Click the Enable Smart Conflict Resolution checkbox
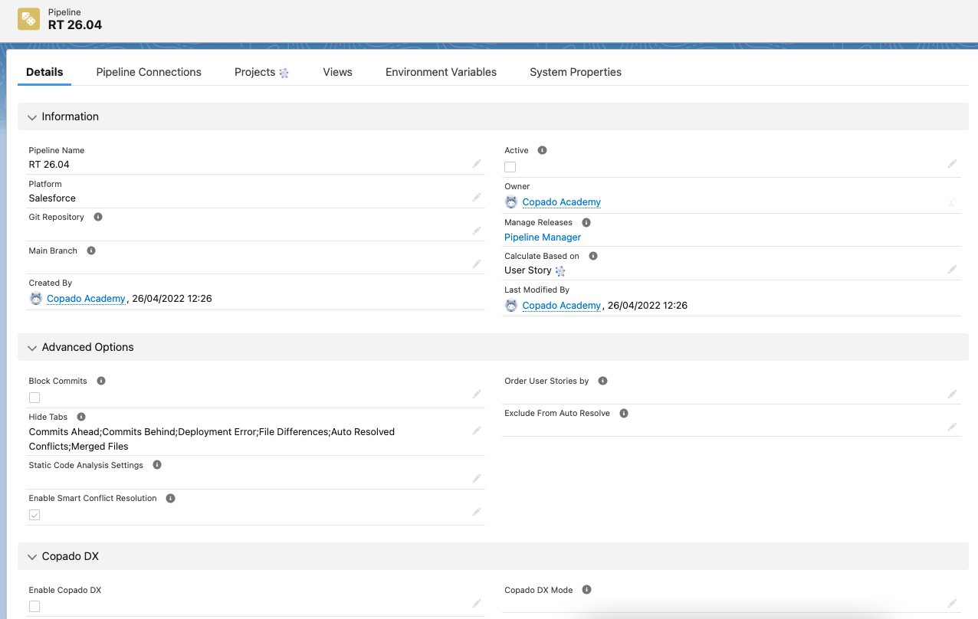 (34, 515)
